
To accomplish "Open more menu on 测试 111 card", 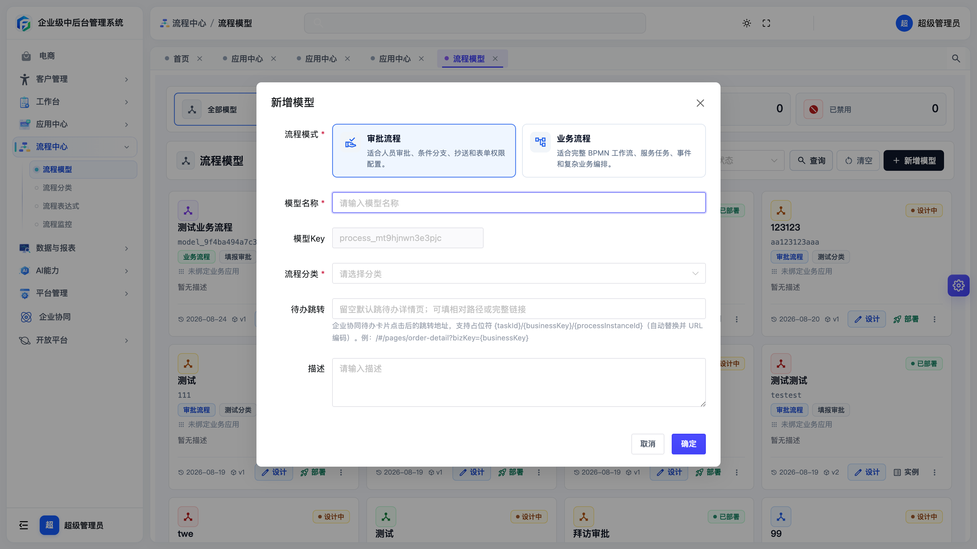I will [x=341, y=472].
